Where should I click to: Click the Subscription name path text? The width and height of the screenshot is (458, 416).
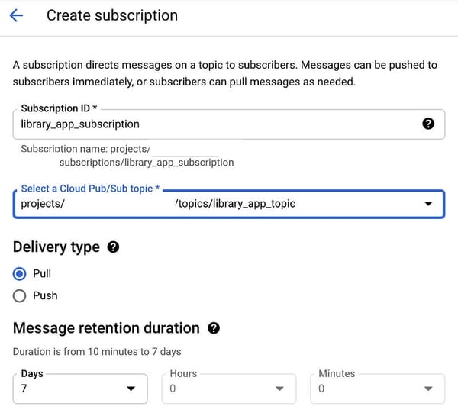[147, 162]
